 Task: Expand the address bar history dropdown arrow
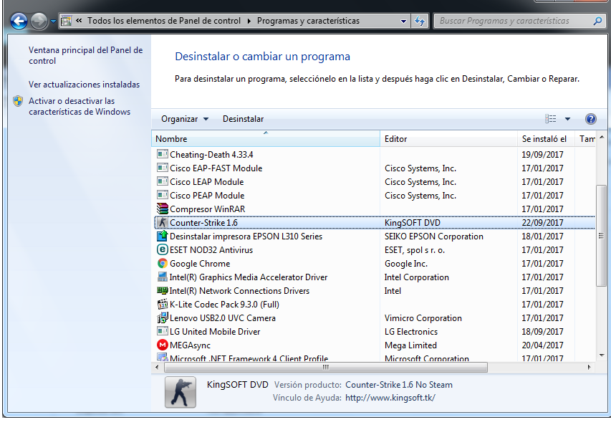[x=404, y=21]
